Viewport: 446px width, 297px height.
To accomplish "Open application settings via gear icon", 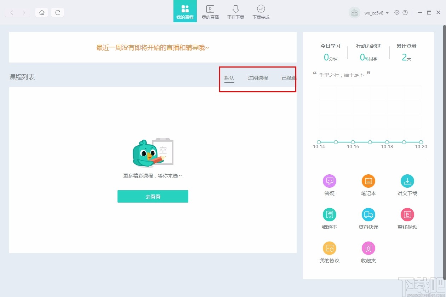I will click(397, 12).
